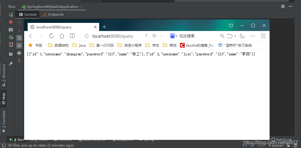Open Baidu search engine selector dropdown
Viewport: 301px width, 148px height.
click(x=174, y=36)
